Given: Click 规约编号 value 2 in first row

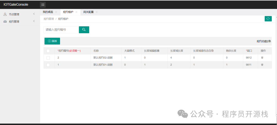Looking at the screenshot, I should [x=58, y=58].
